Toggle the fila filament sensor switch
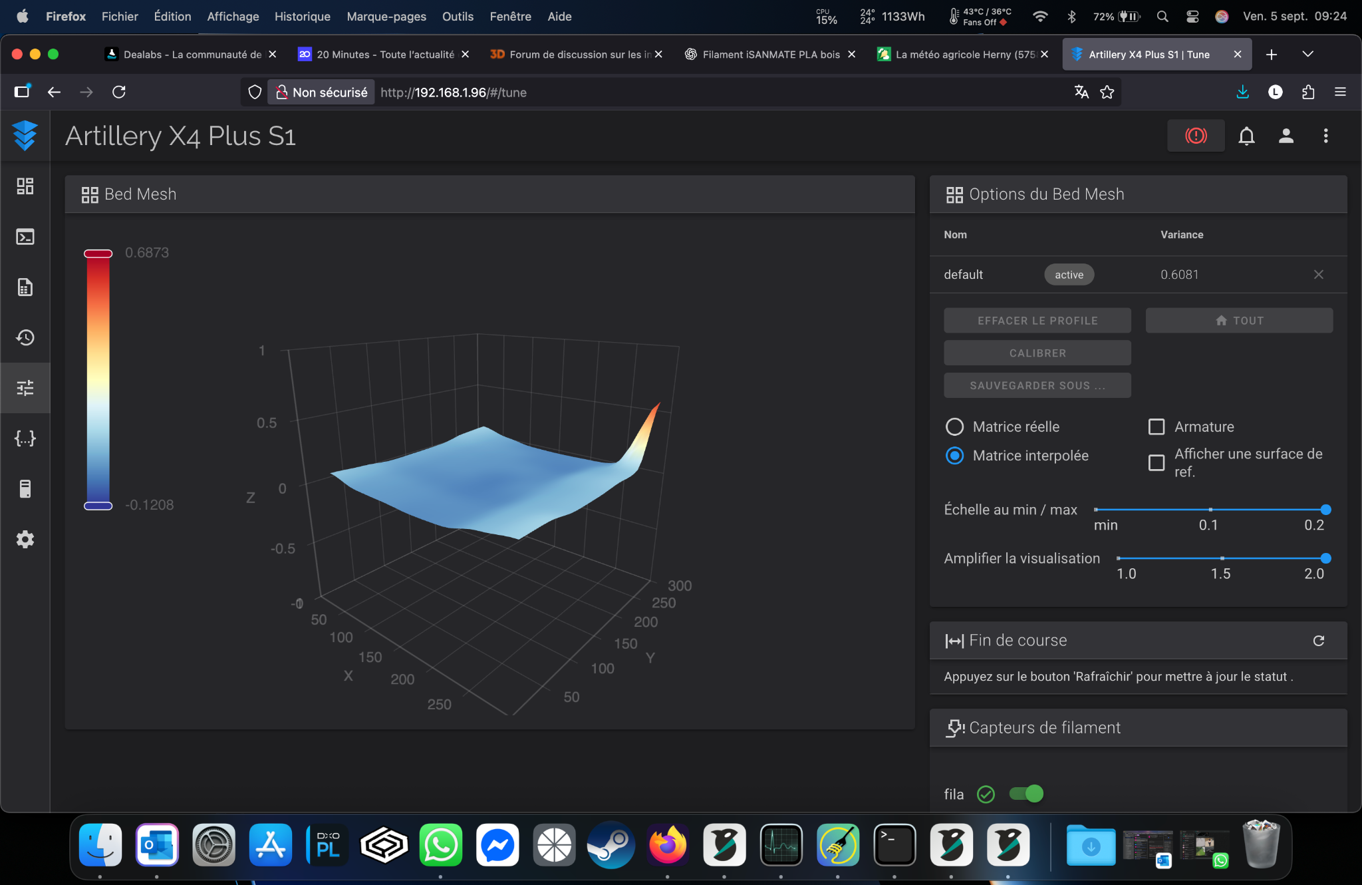Image resolution: width=1362 pixels, height=885 pixels. [1026, 793]
